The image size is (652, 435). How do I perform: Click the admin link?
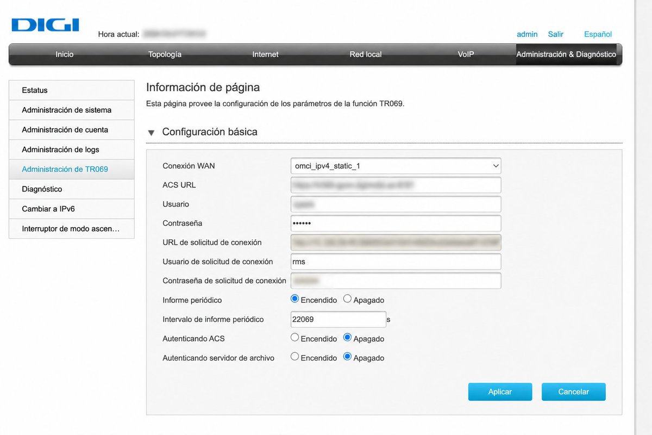527,34
